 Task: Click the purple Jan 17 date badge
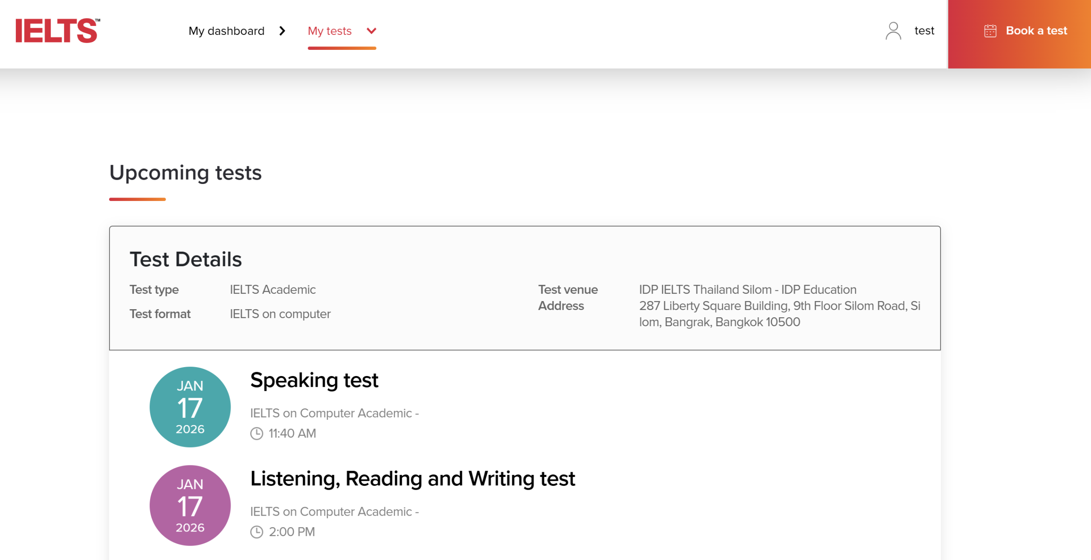[x=190, y=505]
